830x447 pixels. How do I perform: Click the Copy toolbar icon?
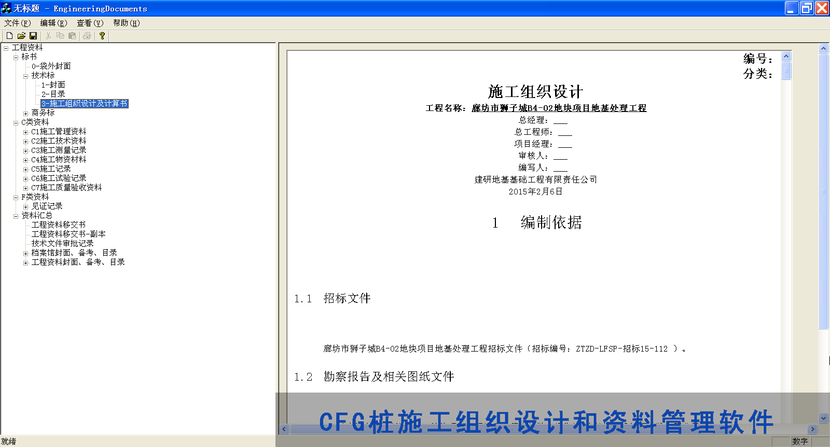60,36
